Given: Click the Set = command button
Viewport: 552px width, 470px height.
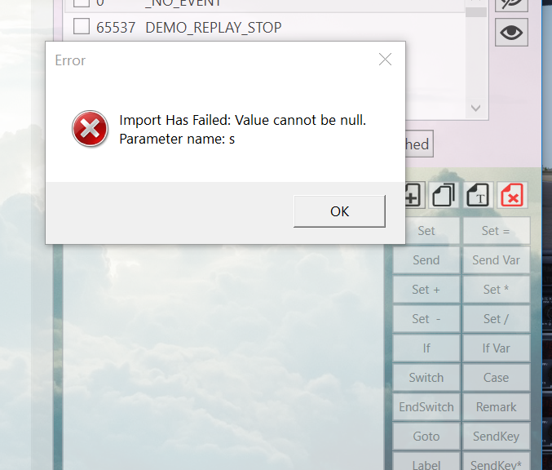Looking at the screenshot, I should pos(496,231).
